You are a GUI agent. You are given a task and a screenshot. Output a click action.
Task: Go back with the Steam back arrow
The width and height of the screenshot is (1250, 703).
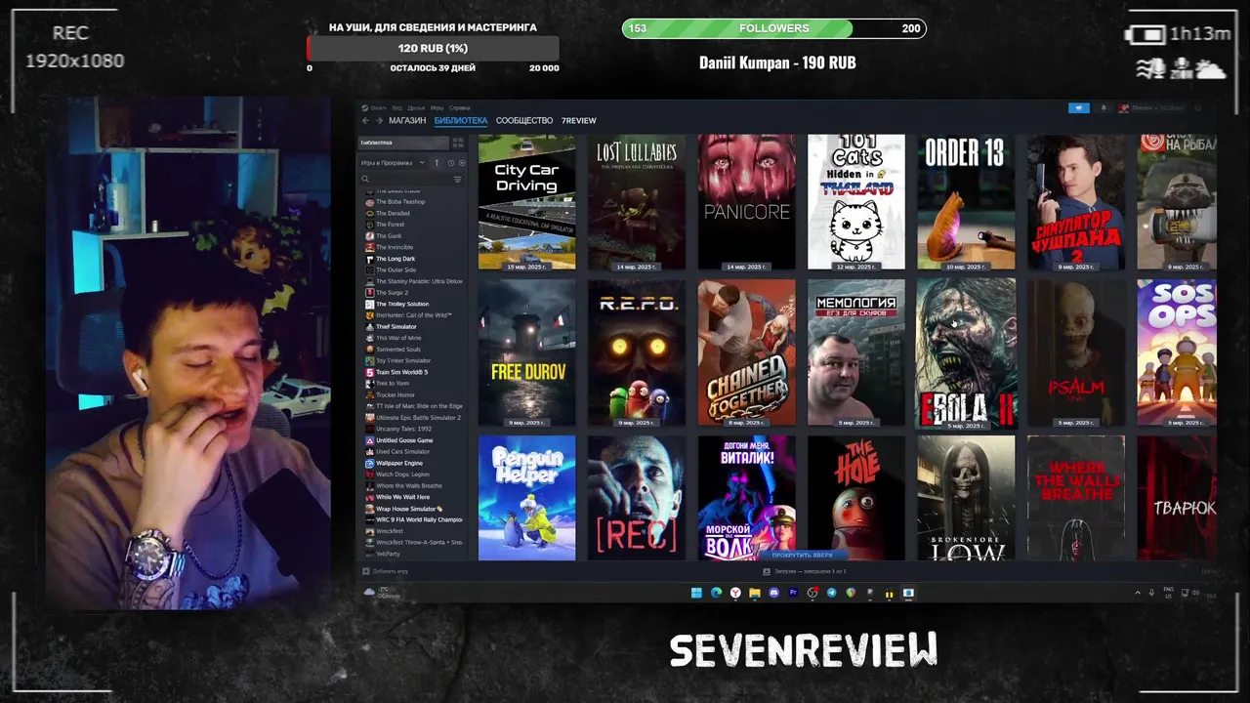365,120
